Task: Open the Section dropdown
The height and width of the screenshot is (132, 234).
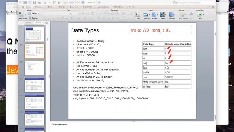Action: coord(34,18)
